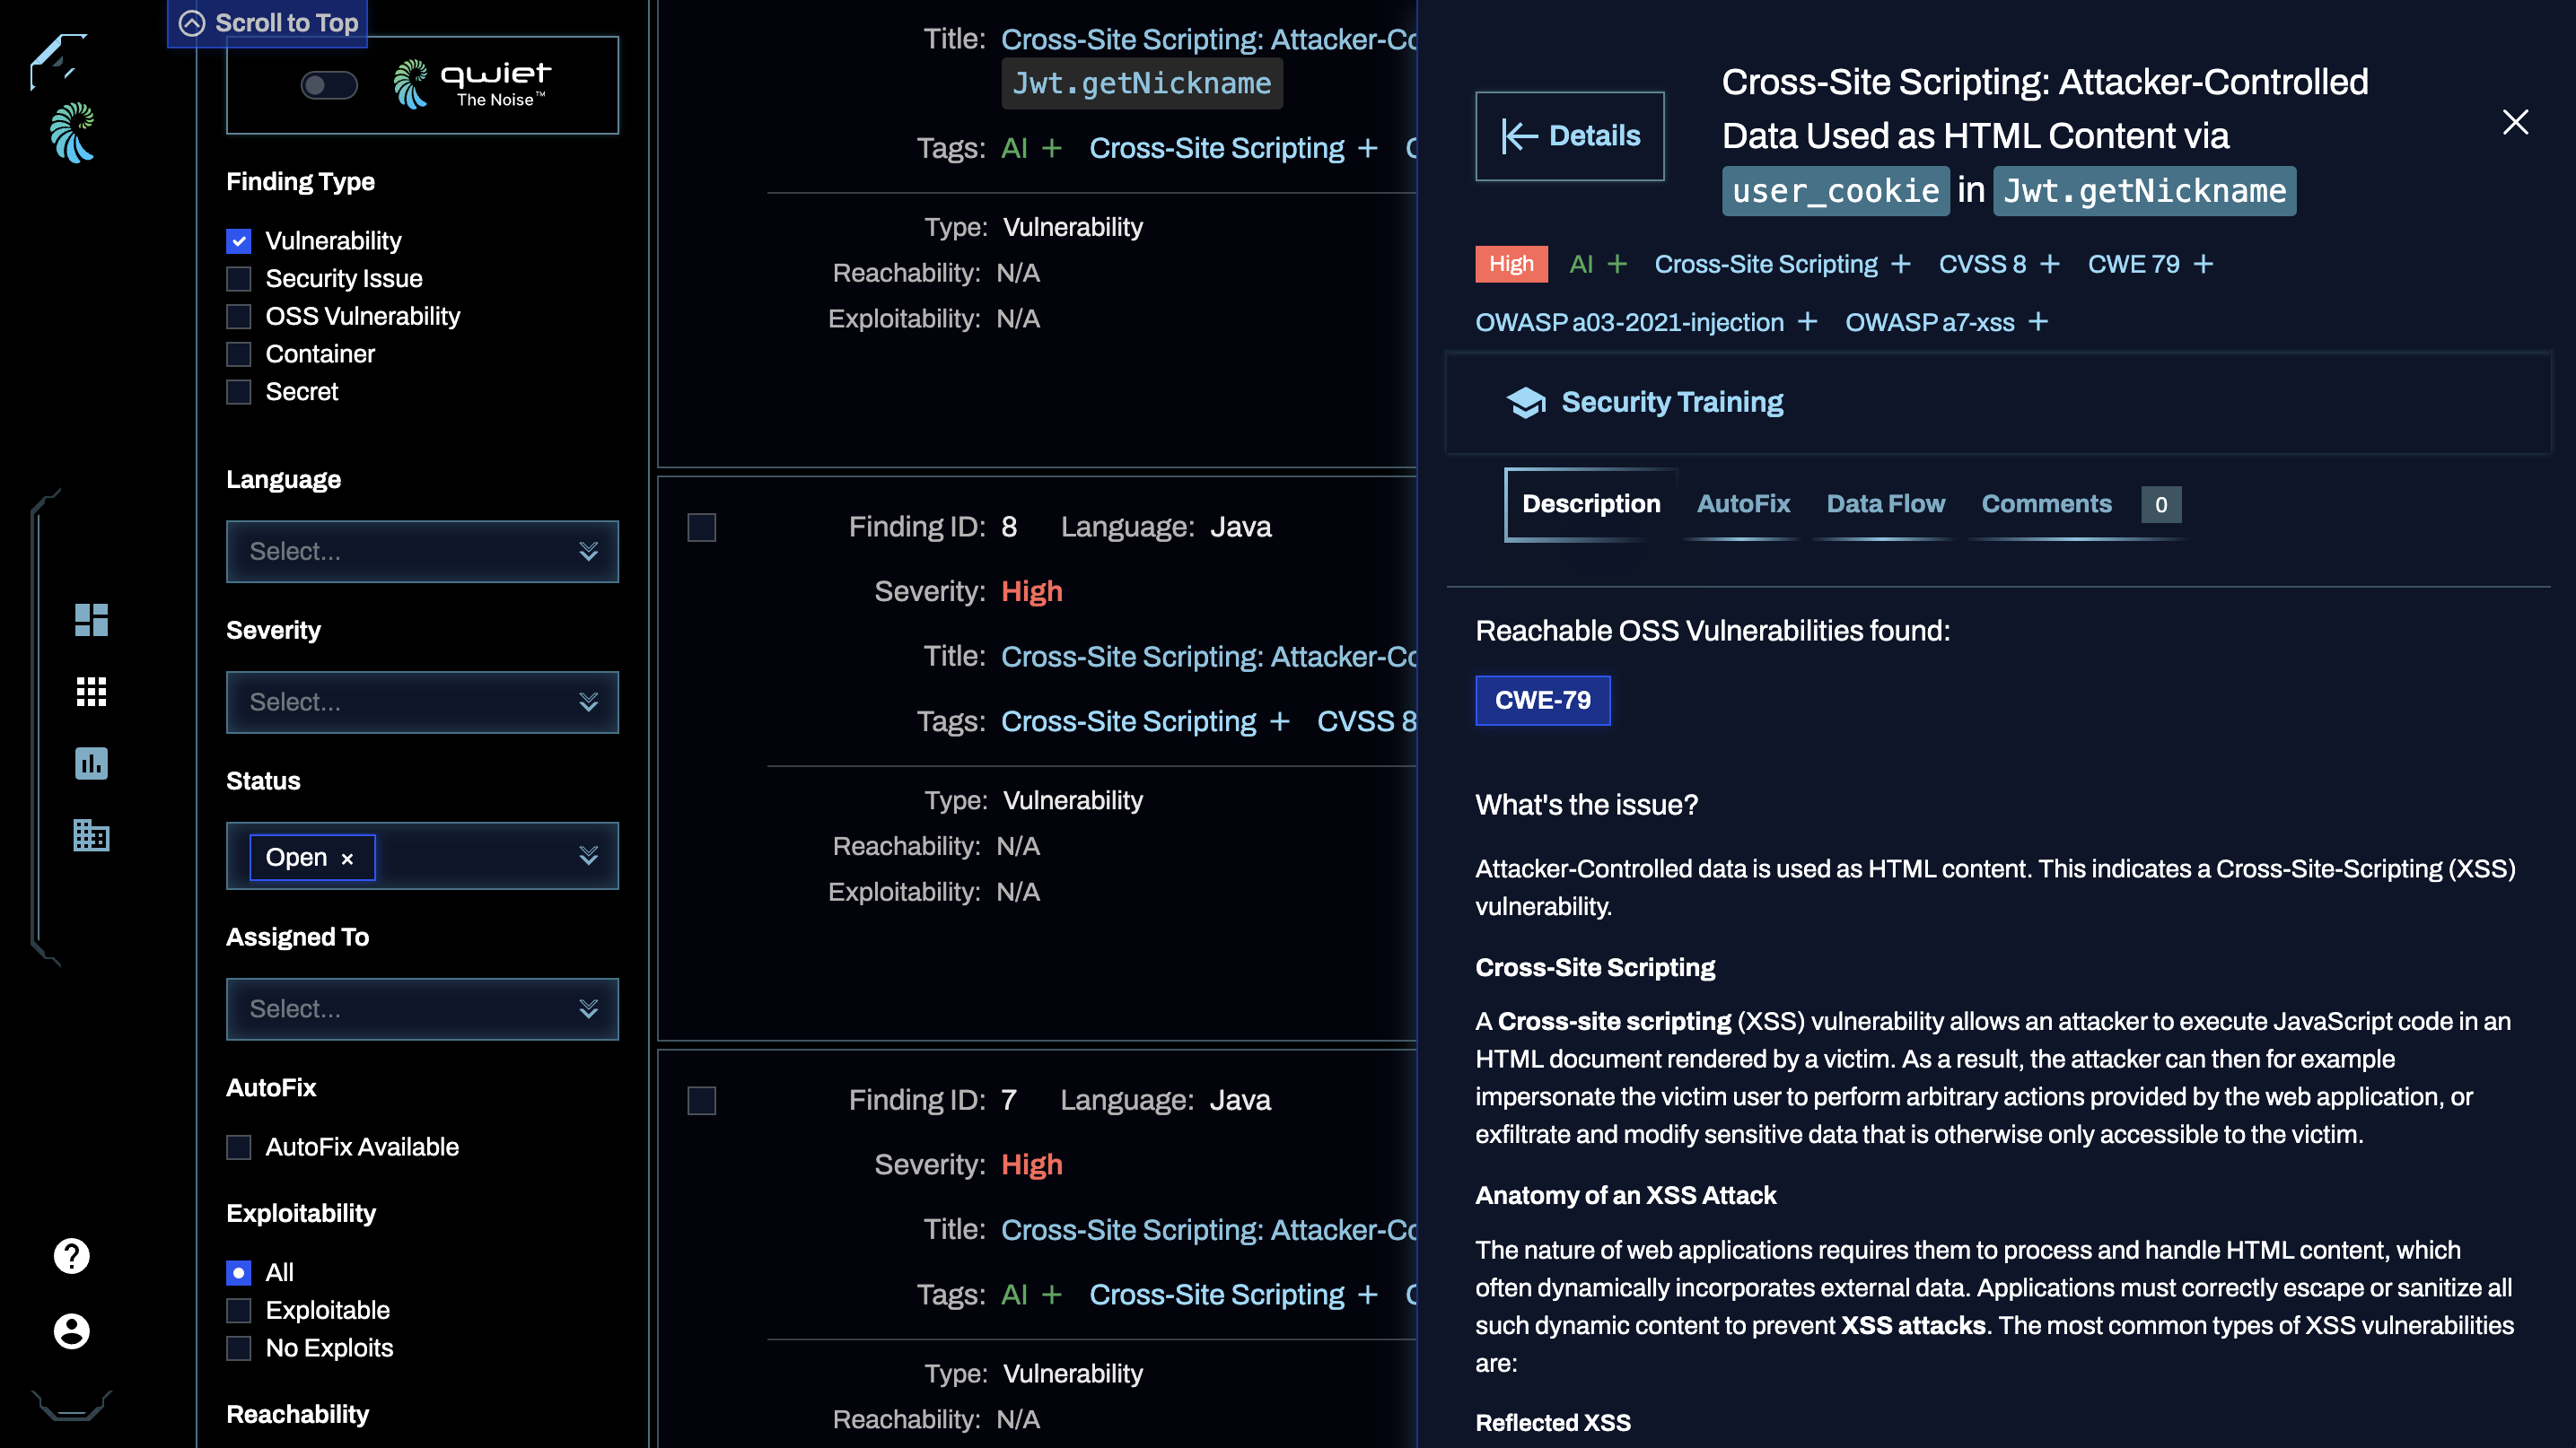Enable the AutoFix Available checkbox
Image resolution: width=2576 pixels, height=1448 pixels.
click(239, 1147)
